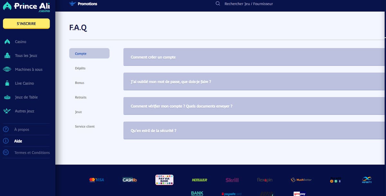Click the Aide help icon

click(x=6, y=141)
